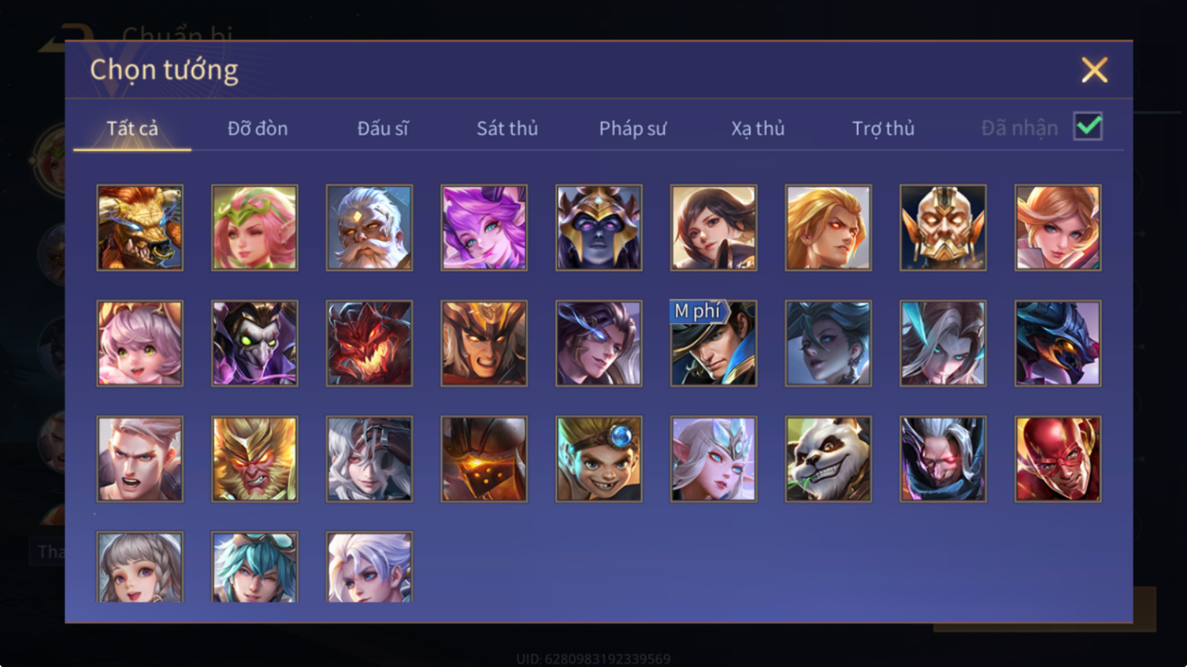
Task: Filter heroes by 'Xạ thủ' tab
Action: pos(758,129)
